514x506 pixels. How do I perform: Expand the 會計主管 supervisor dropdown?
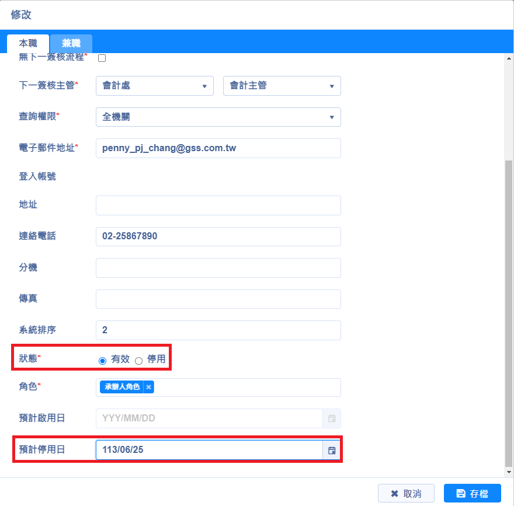click(x=282, y=86)
